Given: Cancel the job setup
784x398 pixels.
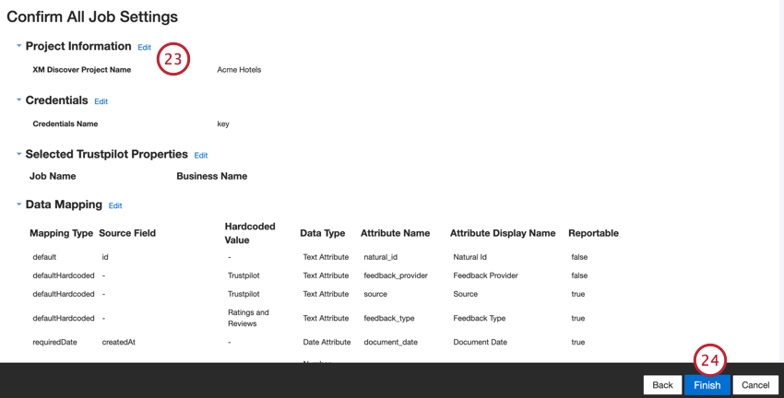Looking at the screenshot, I should coord(755,385).
